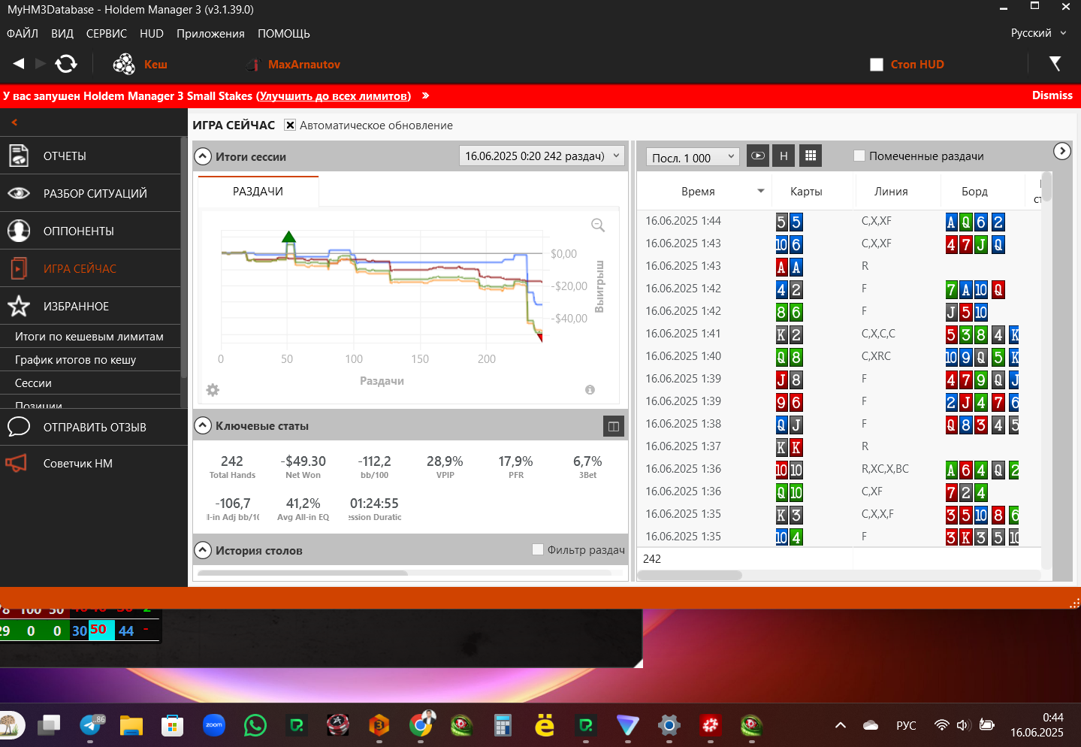Click the horizontal scrollbar under История столов
The image size is (1081, 747).
coord(302,573)
